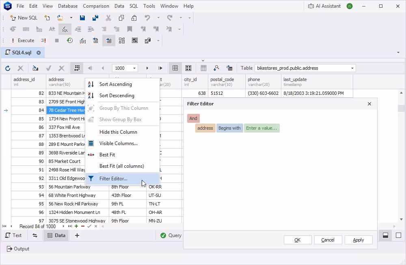Viewport: 406px width, 265px height.
Task: Choose Visible Columns... menu entry
Action: (122, 143)
